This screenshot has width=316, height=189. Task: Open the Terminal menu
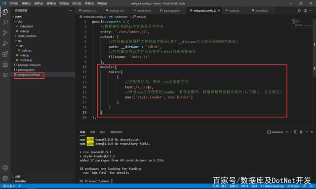[x=89, y=3]
